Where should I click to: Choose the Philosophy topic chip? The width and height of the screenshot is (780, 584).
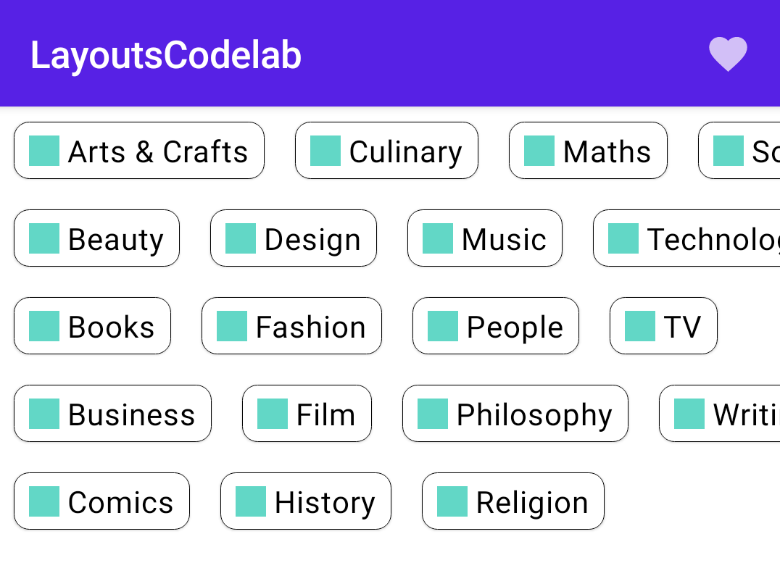coord(515,414)
